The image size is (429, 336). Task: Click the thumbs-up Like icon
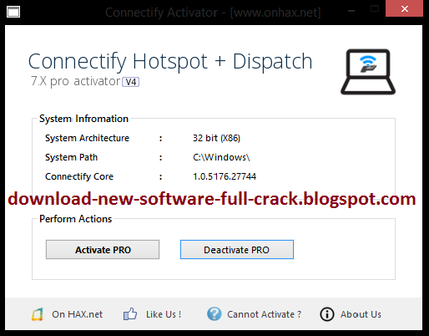(x=130, y=314)
